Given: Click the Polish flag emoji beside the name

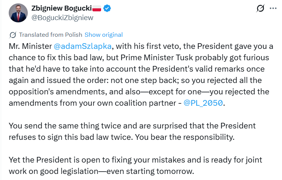Looking at the screenshot, I should [97, 8].
